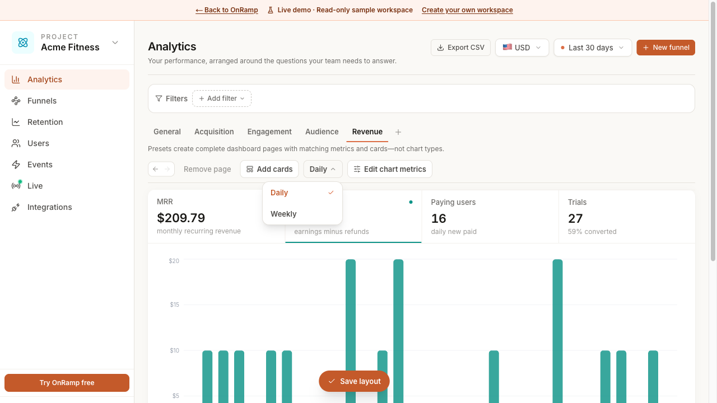
Task: Click the Edit chart metrics button
Action: click(x=390, y=169)
